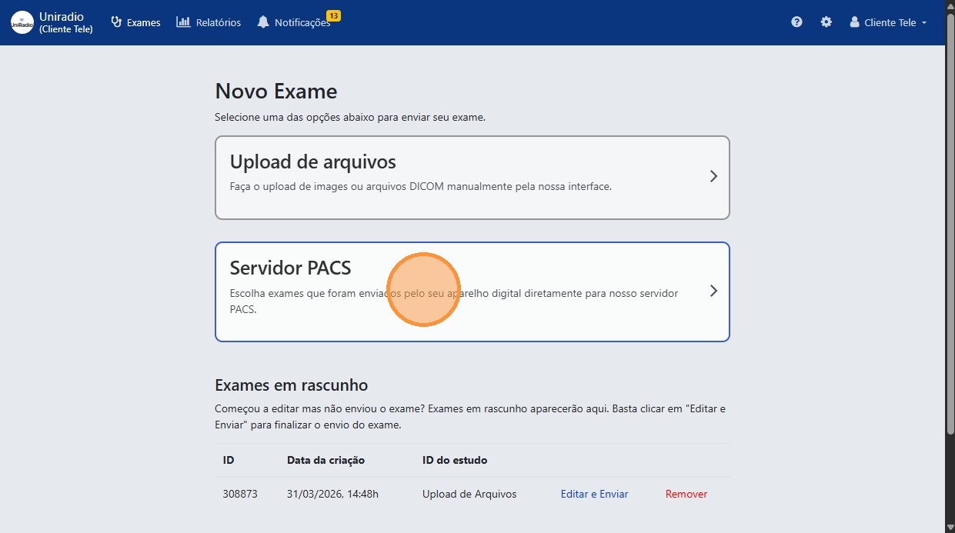Open the settings gear icon

[x=826, y=22]
